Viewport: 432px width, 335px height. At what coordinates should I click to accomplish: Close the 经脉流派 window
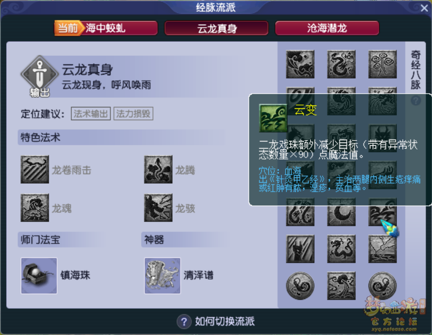coord(424,8)
